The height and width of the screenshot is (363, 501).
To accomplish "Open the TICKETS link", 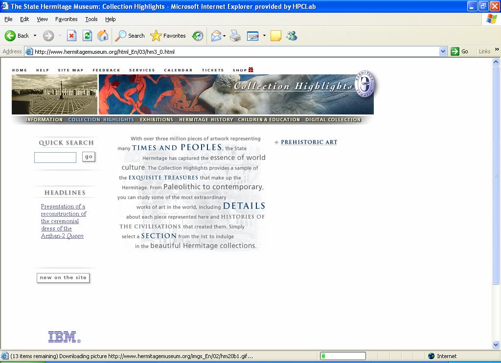I will [213, 70].
